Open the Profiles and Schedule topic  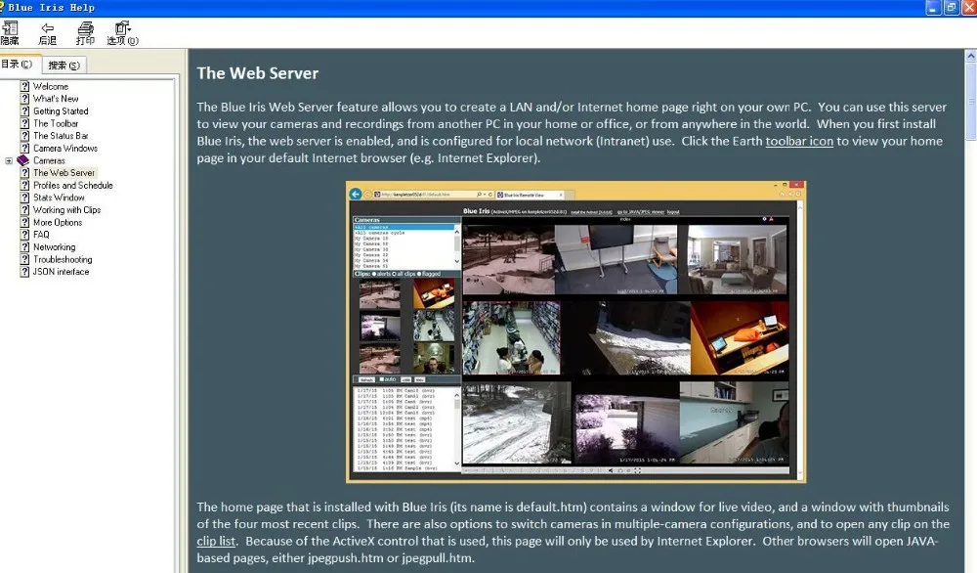point(73,185)
